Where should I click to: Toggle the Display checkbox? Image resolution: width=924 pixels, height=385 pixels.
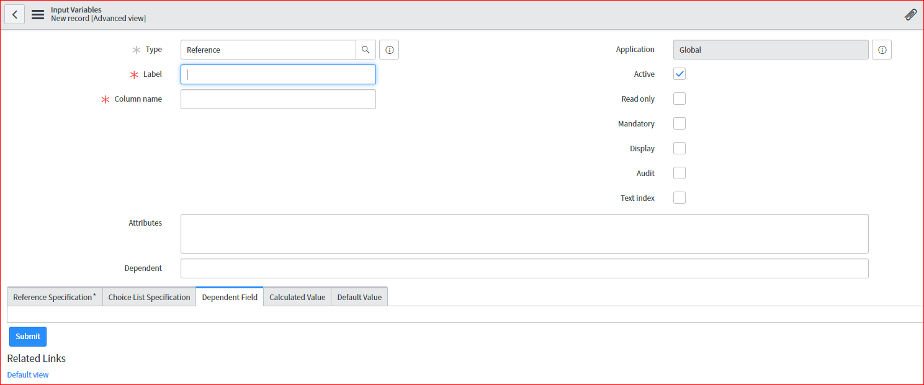(x=680, y=148)
